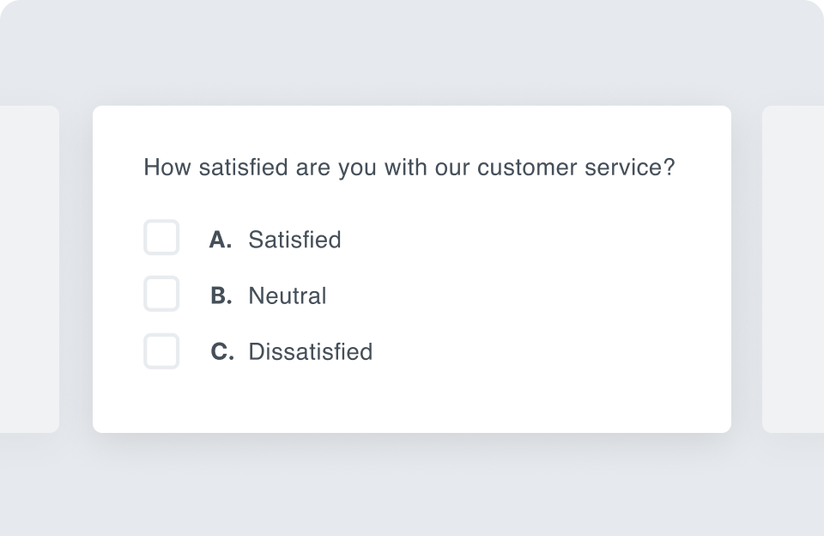This screenshot has height=536, width=824.
Task: Click the bold "A." option letter
Action: tap(221, 240)
